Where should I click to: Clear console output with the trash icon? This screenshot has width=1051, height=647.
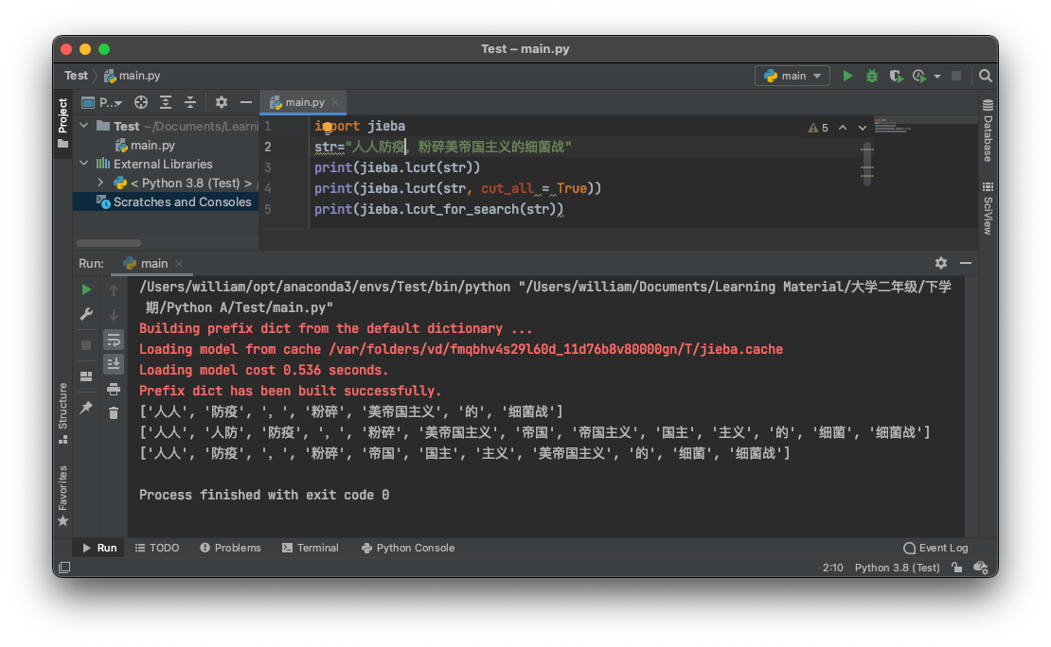tap(114, 412)
